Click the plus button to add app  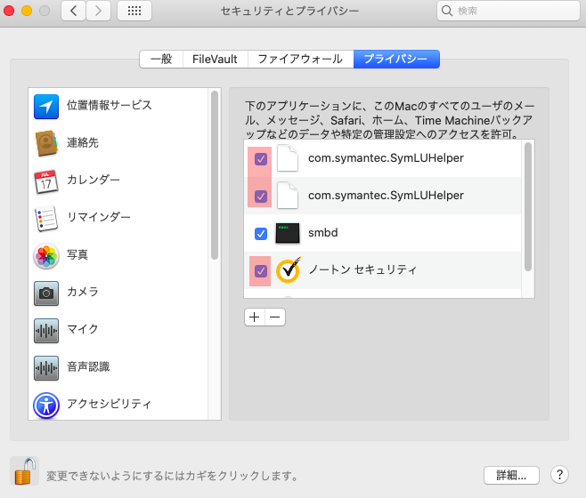pos(255,317)
